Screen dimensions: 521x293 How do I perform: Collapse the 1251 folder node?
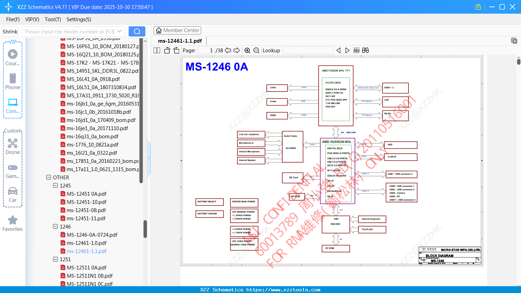pyautogui.click(x=55, y=259)
